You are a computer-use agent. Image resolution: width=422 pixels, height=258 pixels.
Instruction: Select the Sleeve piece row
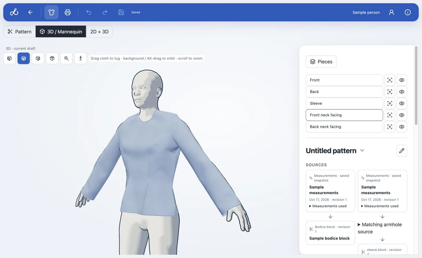point(344,103)
